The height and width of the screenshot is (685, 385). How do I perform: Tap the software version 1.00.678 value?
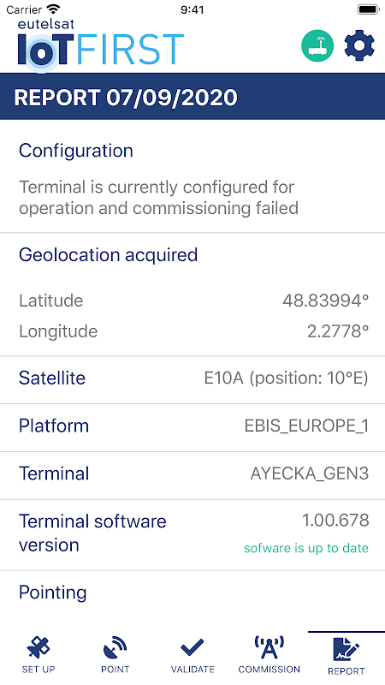335,521
